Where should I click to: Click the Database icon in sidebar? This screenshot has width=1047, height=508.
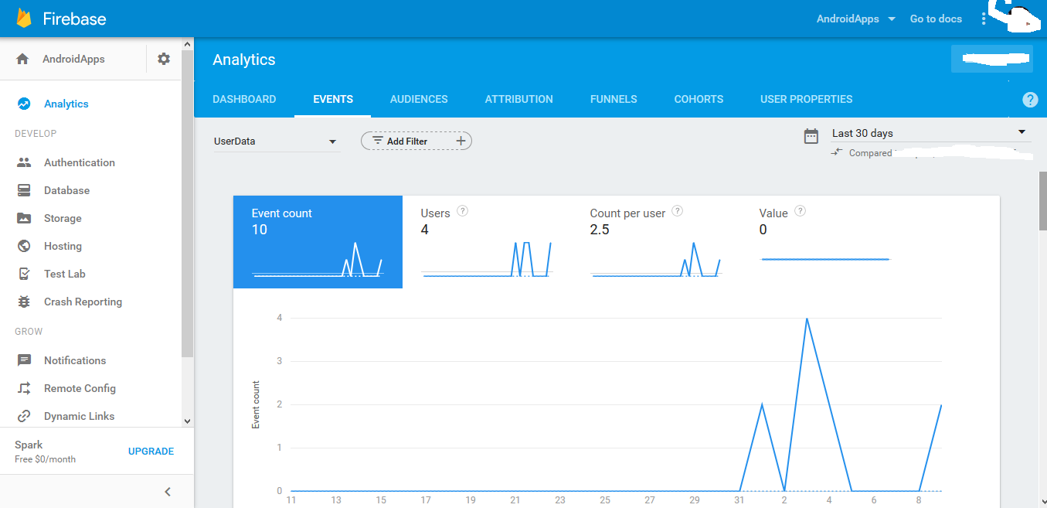24,190
